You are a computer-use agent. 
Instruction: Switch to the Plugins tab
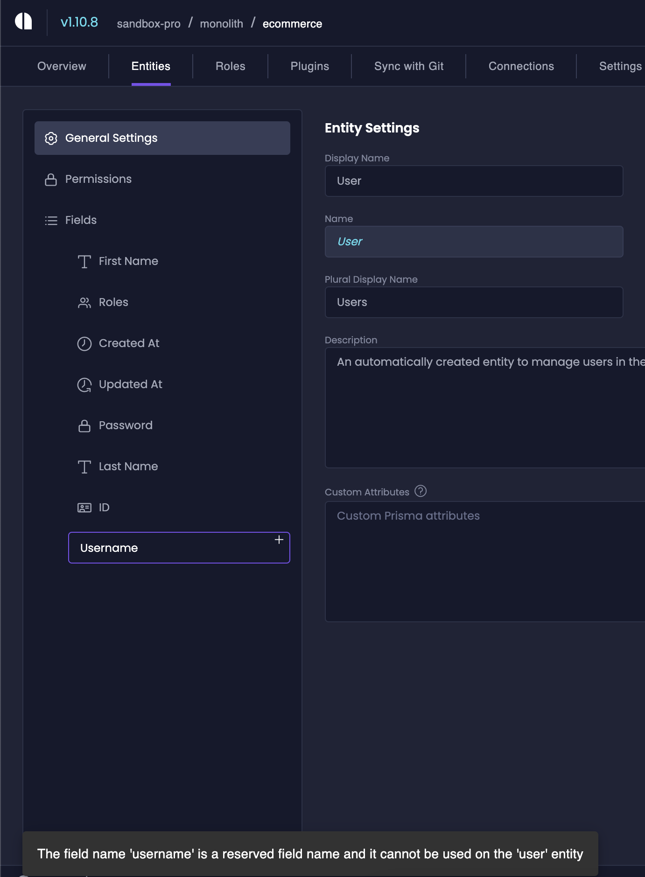(x=309, y=66)
